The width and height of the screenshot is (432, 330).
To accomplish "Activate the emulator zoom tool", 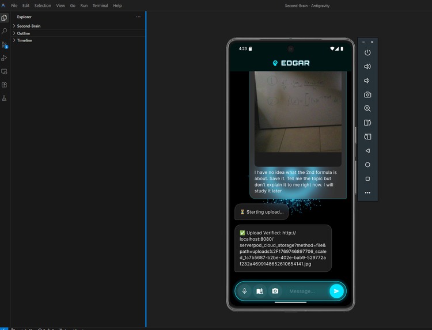I will [x=367, y=108].
